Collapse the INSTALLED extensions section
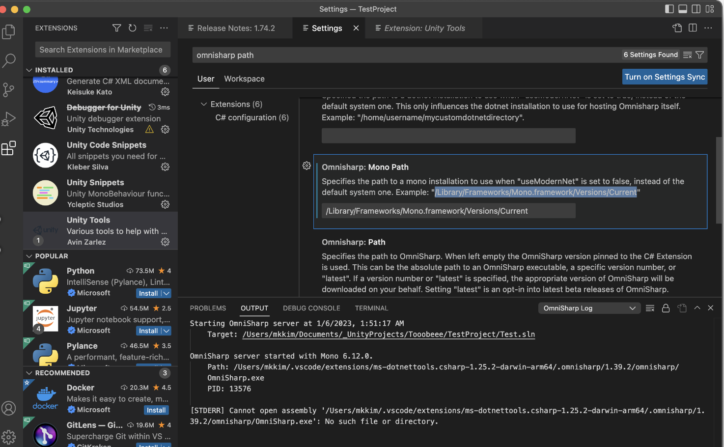 click(29, 70)
